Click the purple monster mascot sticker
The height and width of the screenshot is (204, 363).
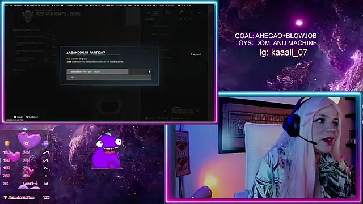107,151
